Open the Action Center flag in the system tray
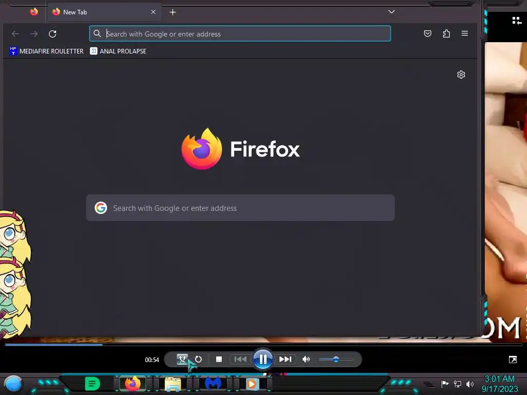Screen dimensions: 527x395 (445, 384)
